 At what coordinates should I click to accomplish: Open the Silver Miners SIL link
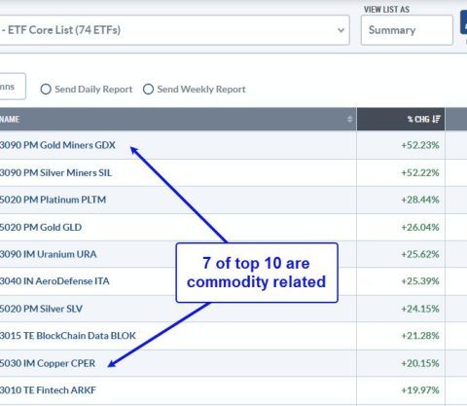pos(55,172)
